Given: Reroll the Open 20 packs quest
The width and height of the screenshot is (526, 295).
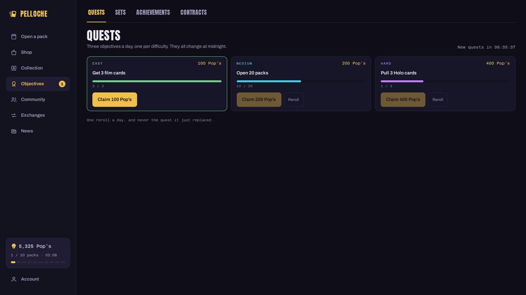Looking at the screenshot, I should (x=293, y=99).
